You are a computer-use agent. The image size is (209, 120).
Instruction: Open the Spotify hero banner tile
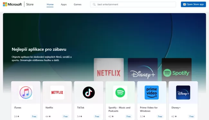click(177, 70)
